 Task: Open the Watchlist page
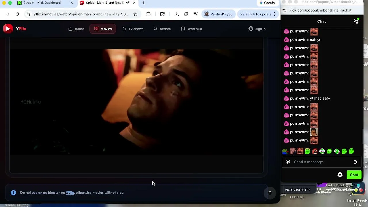click(191, 29)
